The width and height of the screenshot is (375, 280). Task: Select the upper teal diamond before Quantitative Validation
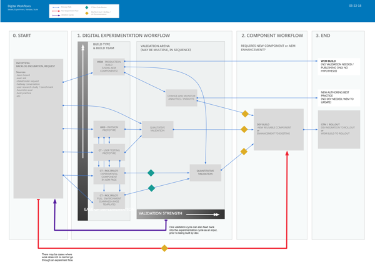coord(151,173)
